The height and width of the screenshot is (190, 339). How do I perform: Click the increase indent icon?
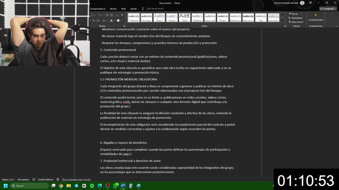(111, 15)
